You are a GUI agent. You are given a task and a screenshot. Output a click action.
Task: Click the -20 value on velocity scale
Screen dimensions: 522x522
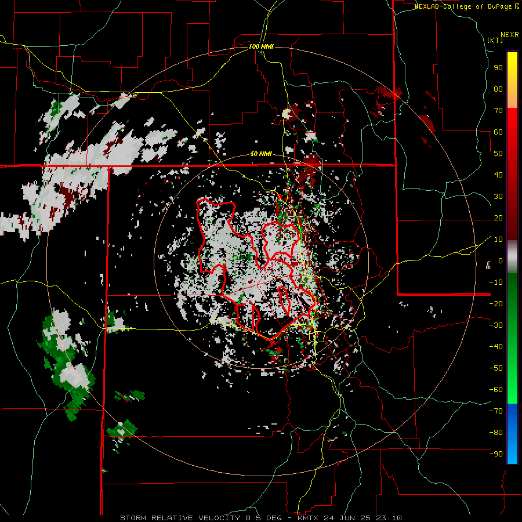point(496,304)
